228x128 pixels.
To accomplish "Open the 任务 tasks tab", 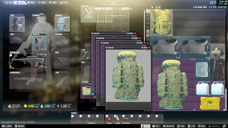I will [x=64, y=3].
